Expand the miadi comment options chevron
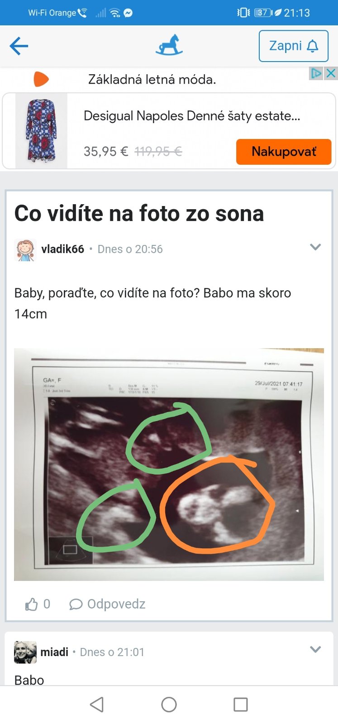338x724 pixels. pos(315,649)
